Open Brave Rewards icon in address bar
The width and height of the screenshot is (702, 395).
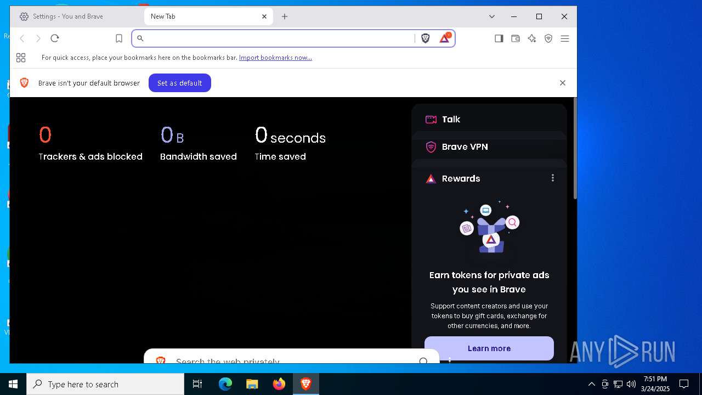click(x=445, y=38)
